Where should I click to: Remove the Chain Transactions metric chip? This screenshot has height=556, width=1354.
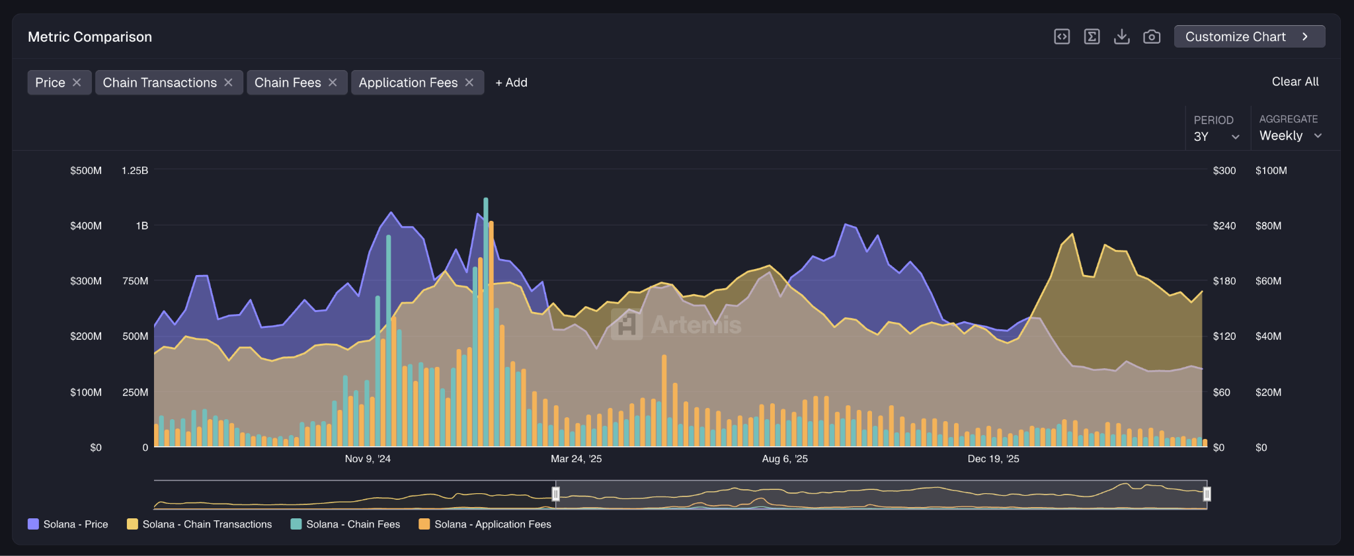[228, 83]
